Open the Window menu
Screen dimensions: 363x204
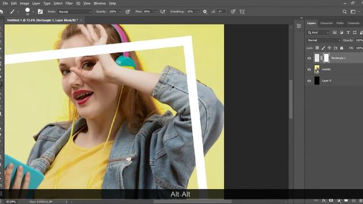[x=100, y=3]
